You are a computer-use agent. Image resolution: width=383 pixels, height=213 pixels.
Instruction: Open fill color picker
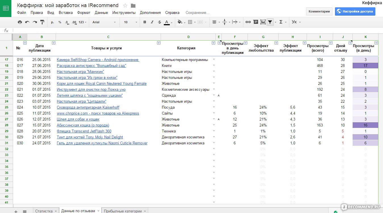181,22
